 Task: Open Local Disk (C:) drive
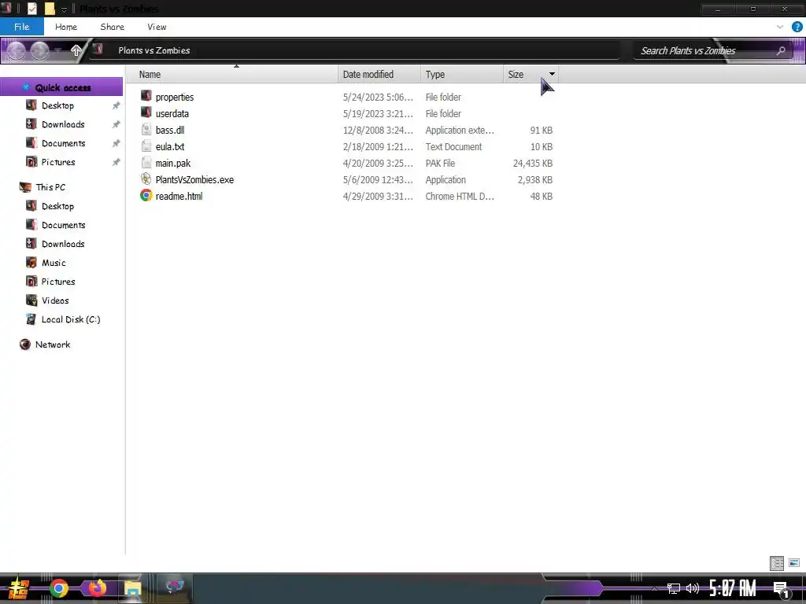70,319
